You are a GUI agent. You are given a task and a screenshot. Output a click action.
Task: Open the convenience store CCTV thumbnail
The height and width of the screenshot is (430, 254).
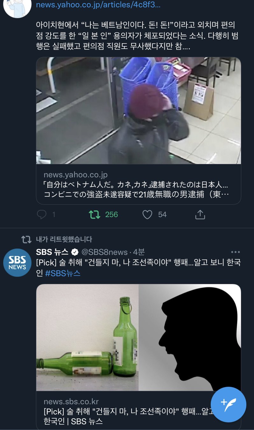(x=138, y=111)
